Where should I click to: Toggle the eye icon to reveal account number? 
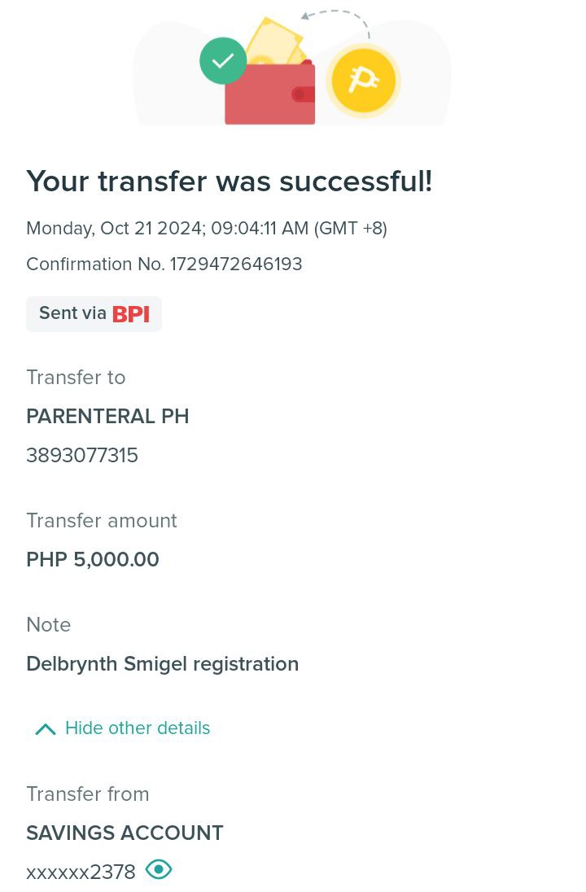(159, 869)
